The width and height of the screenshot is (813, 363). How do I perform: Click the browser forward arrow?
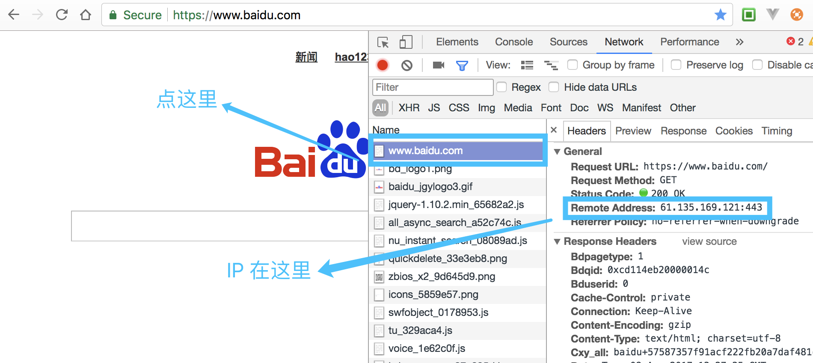[38, 15]
